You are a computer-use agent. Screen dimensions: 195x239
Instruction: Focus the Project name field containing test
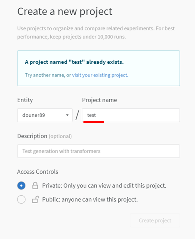tap(131, 115)
